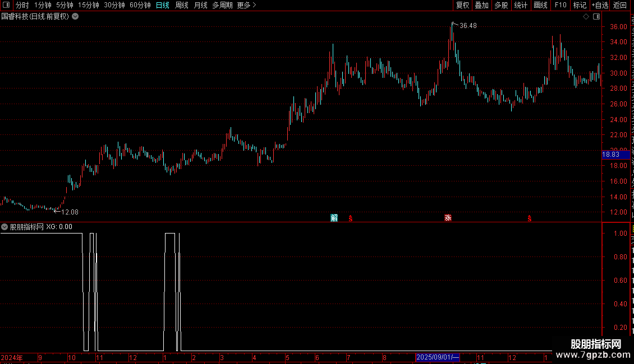Switch to 分时 intraday view
This screenshot has height=364, width=634.
(22, 5)
